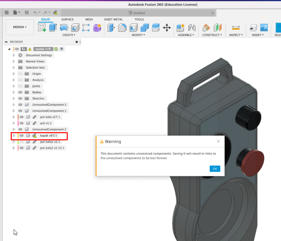
Task: Select the Extrude tool
Action: coord(53,28)
